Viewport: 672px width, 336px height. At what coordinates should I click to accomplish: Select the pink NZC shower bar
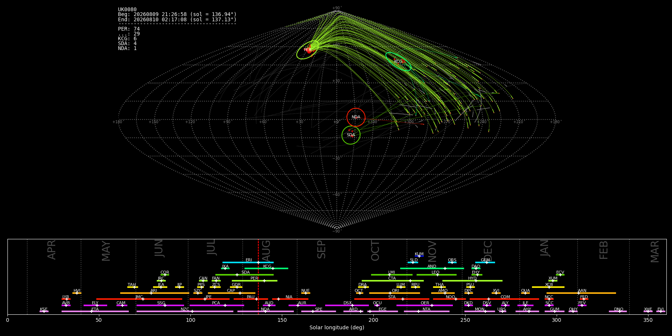point(185,311)
